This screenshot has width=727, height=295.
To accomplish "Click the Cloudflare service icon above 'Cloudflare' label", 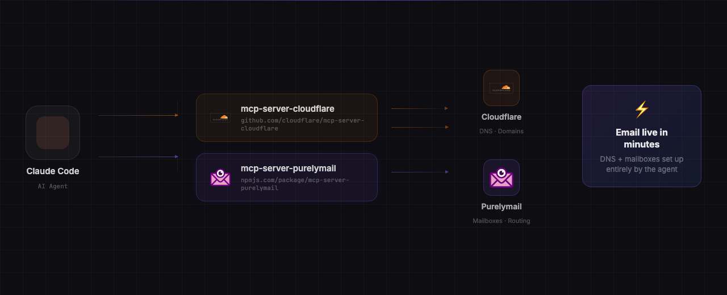I will coord(502,88).
